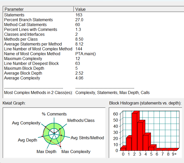Click the value 1.3
Image resolution: width=184 pixels, height=163 pixels.
[x=78, y=29]
